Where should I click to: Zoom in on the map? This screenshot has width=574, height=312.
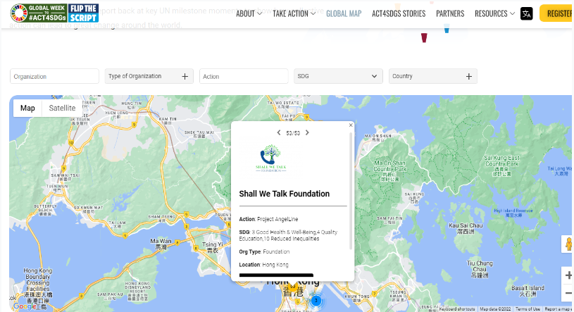pyautogui.click(x=568, y=275)
